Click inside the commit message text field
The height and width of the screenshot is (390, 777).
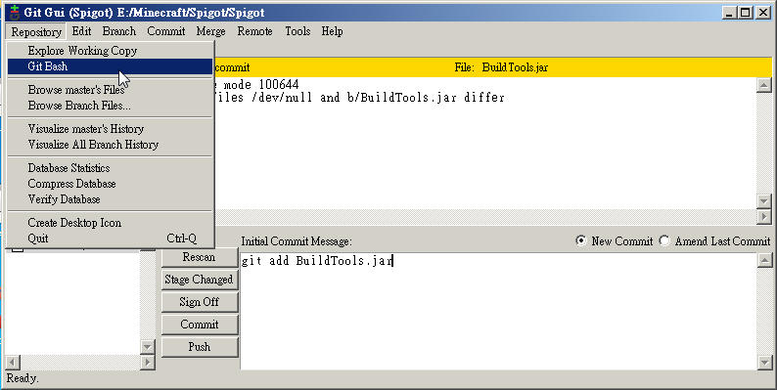(498, 311)
